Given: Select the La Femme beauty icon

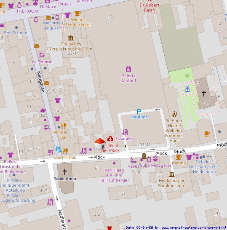Looking at the screenshot, I should [42, 55].
